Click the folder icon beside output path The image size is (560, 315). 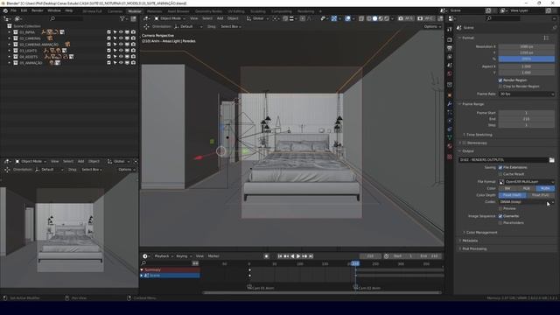point(552,160)
